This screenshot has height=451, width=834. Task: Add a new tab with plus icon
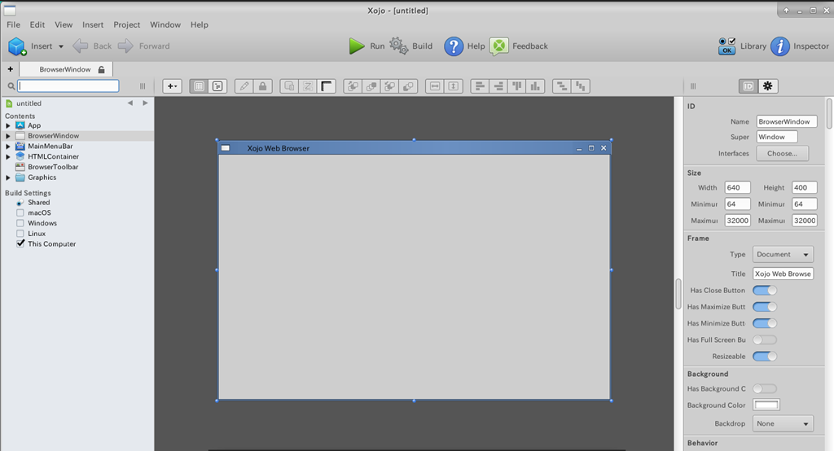click(x=10, y=69)
